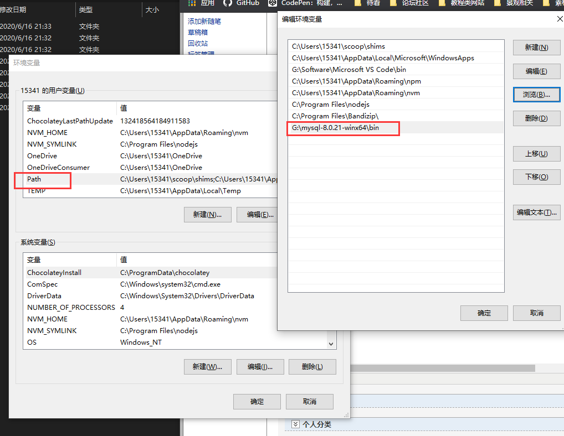Select the DriverData system variable
564x436 pixels.
[x=151, y=296]
